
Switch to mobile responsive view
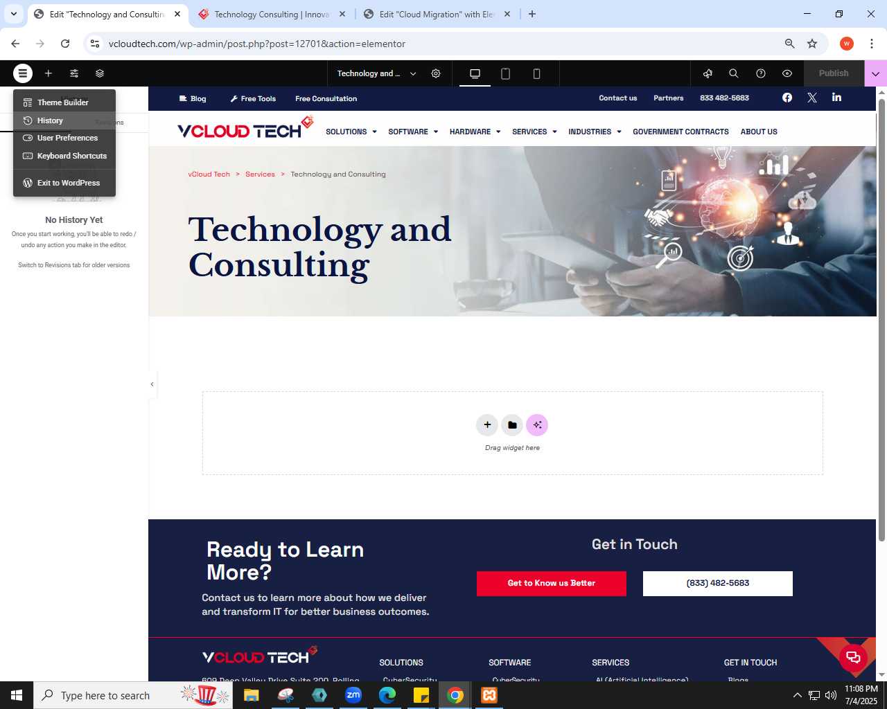(x=536, y=73)
